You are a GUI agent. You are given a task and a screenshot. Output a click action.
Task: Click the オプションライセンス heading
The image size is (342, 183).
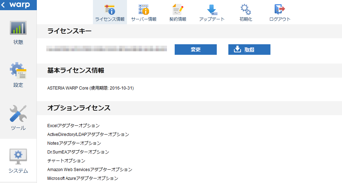(79, 108)
